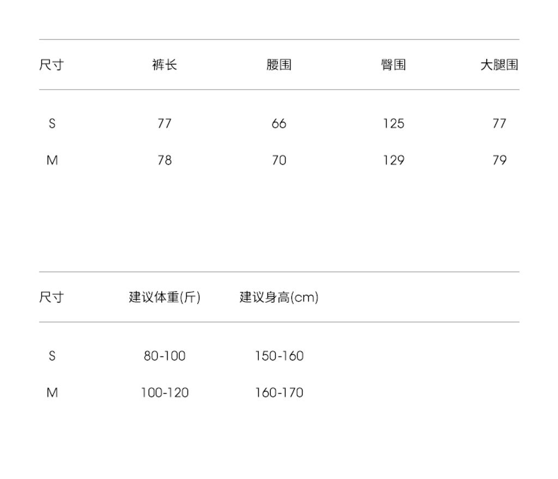This screenshot has height=479, width=558.
Task: Select size M row label in measurements table
Action: [x=52, y=160]
